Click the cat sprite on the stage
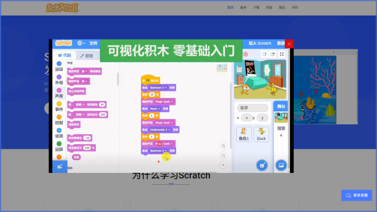The image size is (377, 212). [x=245, y=89]
